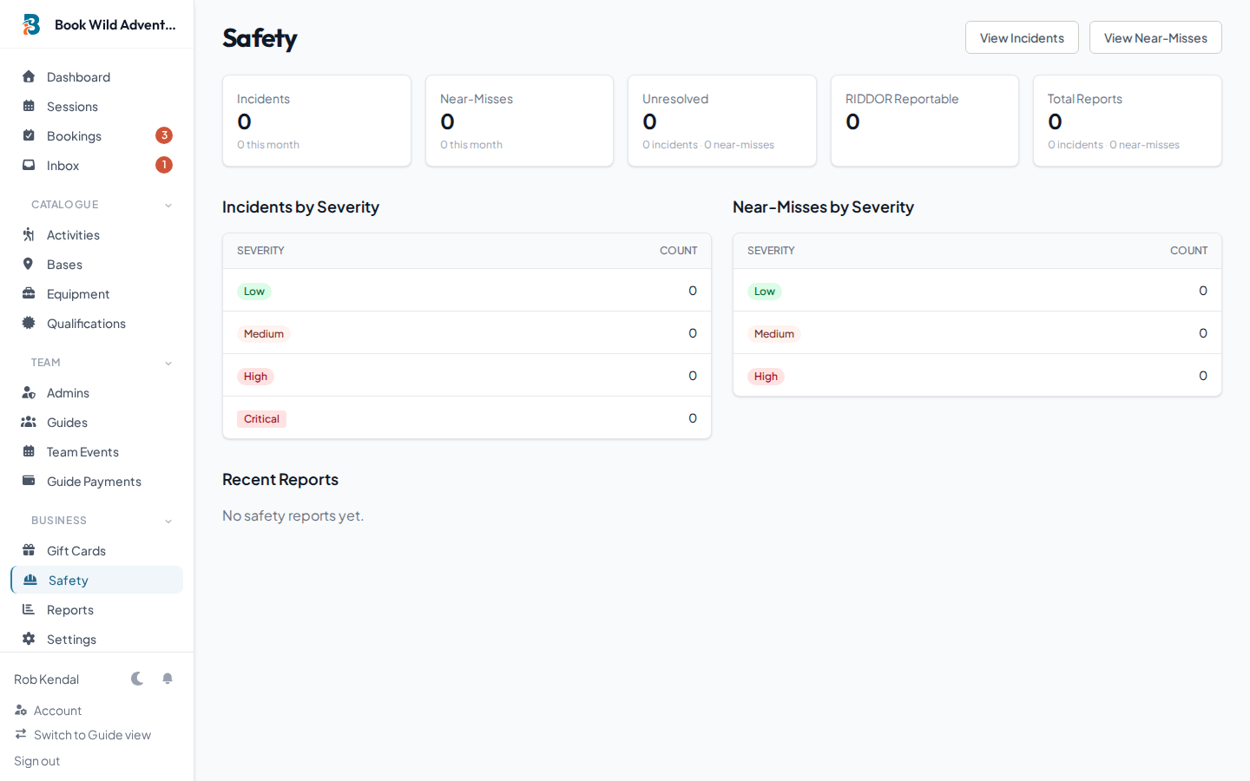
Task: Open the Dashboard home icon
Action: (29, 76)
